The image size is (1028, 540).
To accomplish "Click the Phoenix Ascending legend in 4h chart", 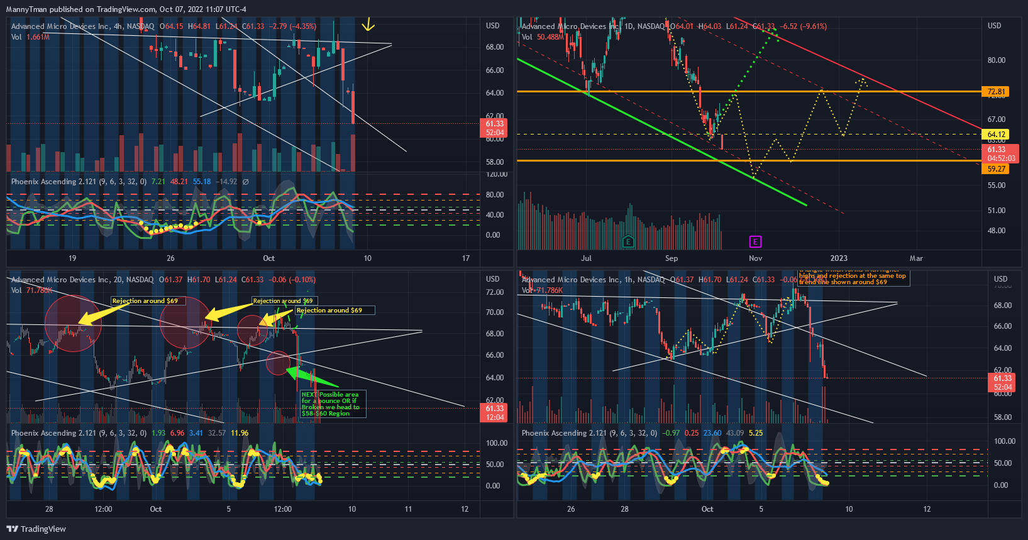I will (79, 182).
